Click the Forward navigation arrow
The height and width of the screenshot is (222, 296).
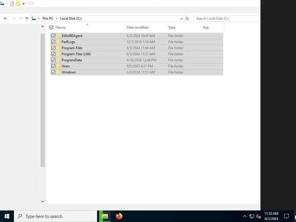pos(14,18)
